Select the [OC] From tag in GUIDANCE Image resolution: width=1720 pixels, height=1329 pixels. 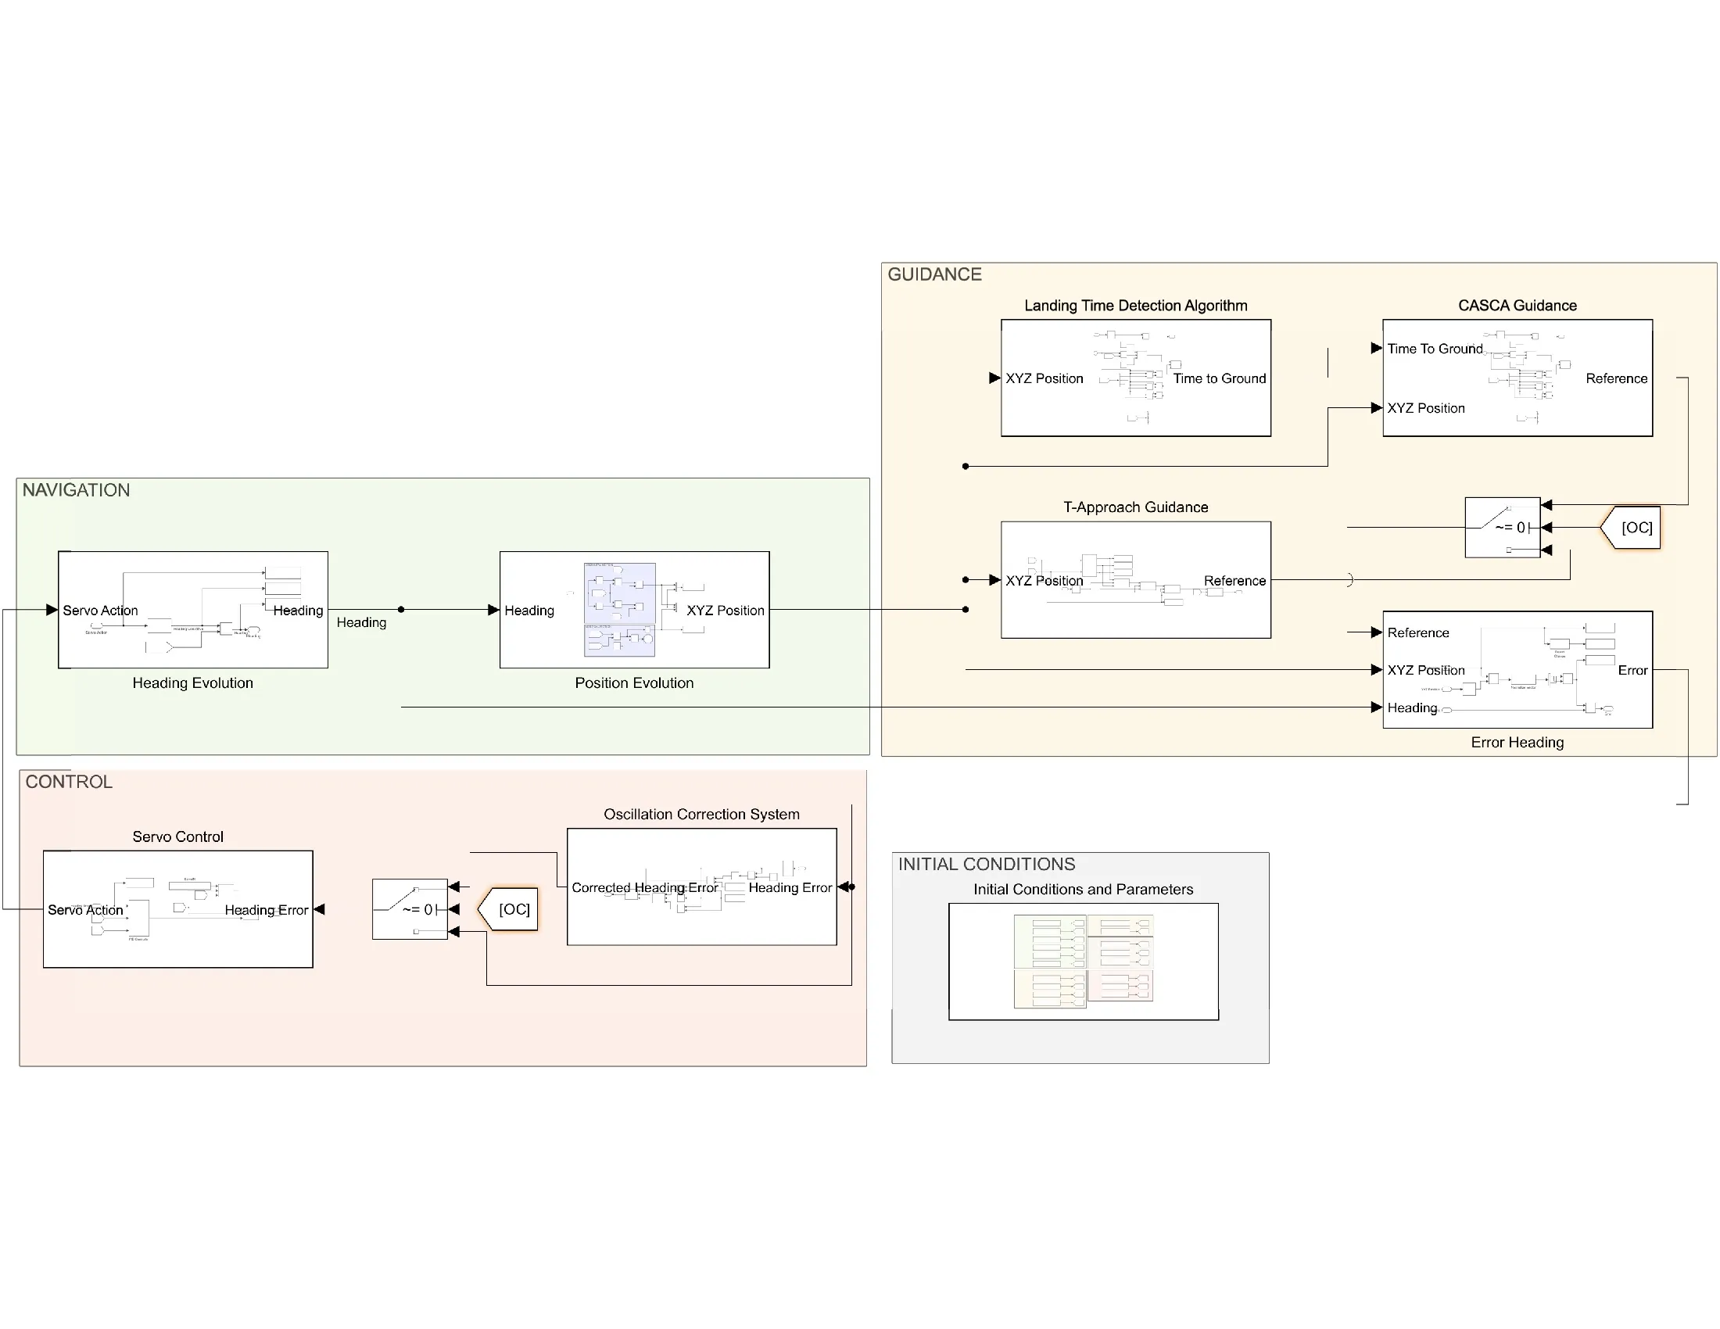tap(1630, 528)
